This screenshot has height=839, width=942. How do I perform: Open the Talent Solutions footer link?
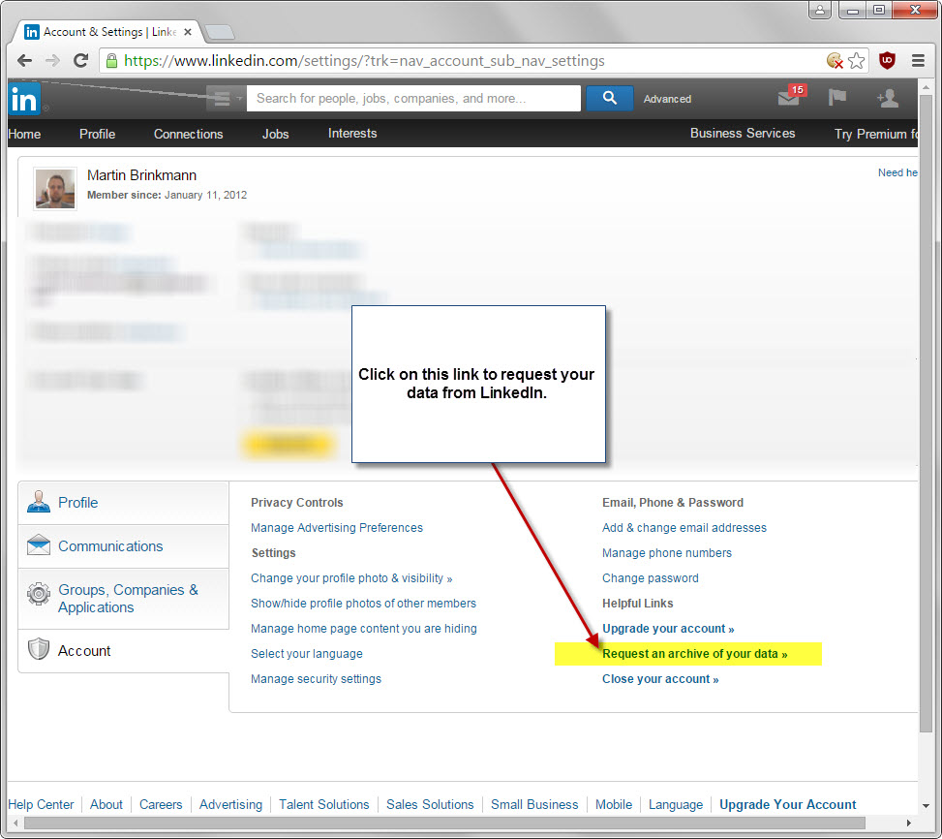[x=323, y=805]
